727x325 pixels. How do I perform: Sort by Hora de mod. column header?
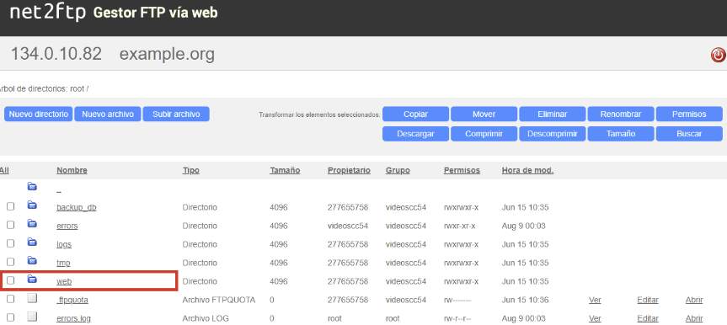(527, 170)
